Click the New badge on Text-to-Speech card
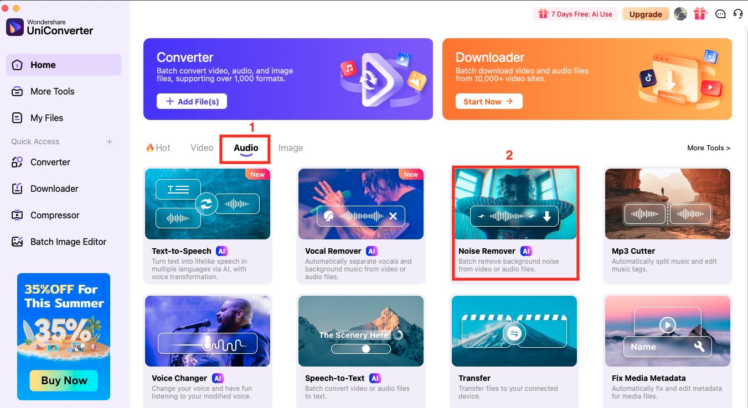This screenshot has width=748, height=408. tap(257, 174)
